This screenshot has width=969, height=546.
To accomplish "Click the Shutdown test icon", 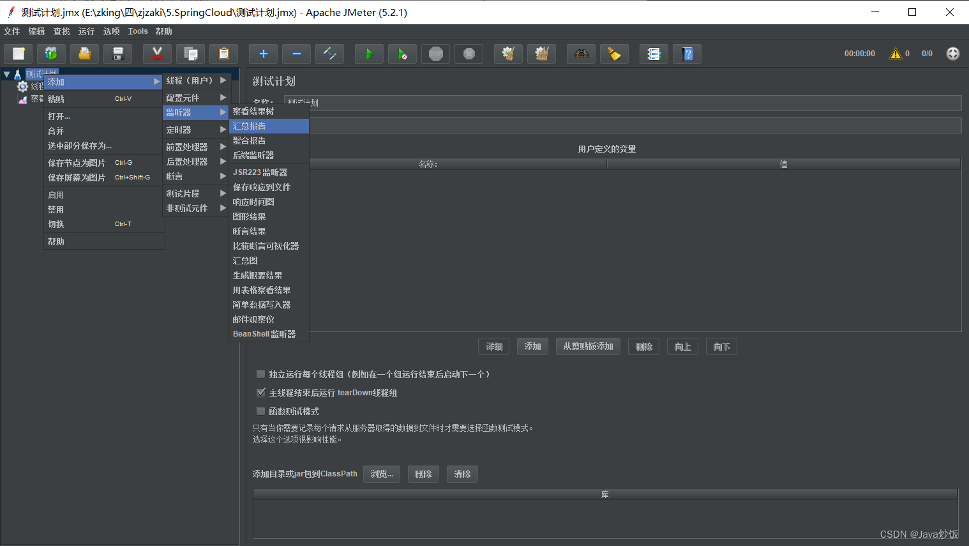I will click(469, 54).
